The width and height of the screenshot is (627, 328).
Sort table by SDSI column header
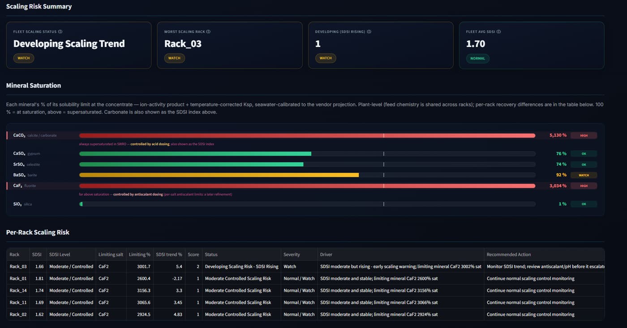pyautogui.click(x=38, y=255)
